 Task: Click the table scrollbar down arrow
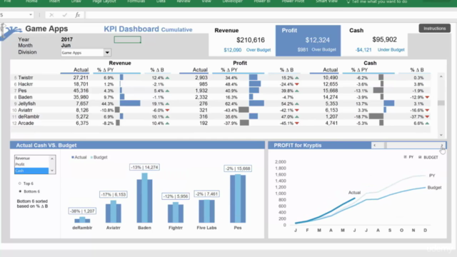point(441,135)
